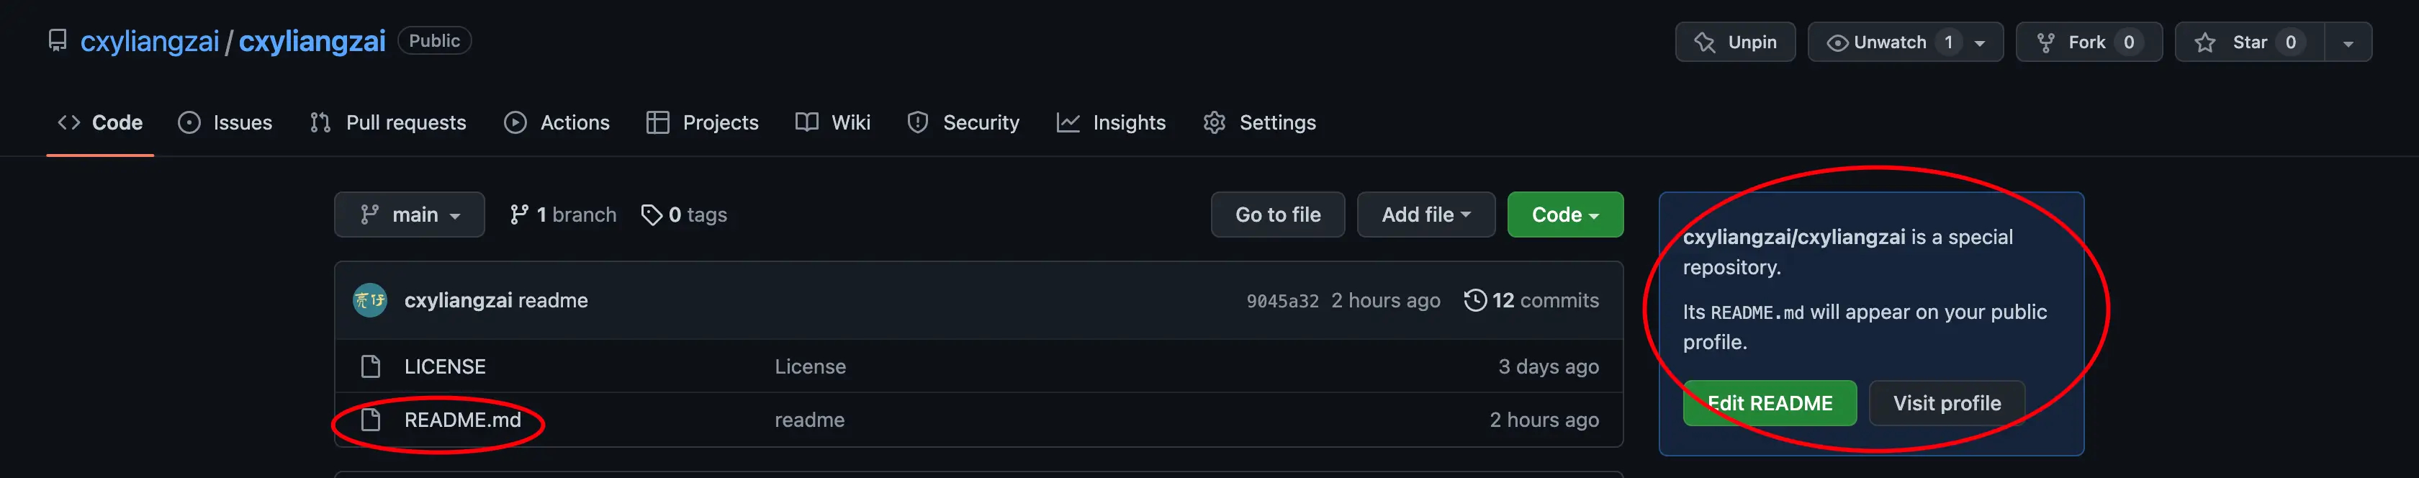Open commit history via clock icon

tap(1475, 300)
